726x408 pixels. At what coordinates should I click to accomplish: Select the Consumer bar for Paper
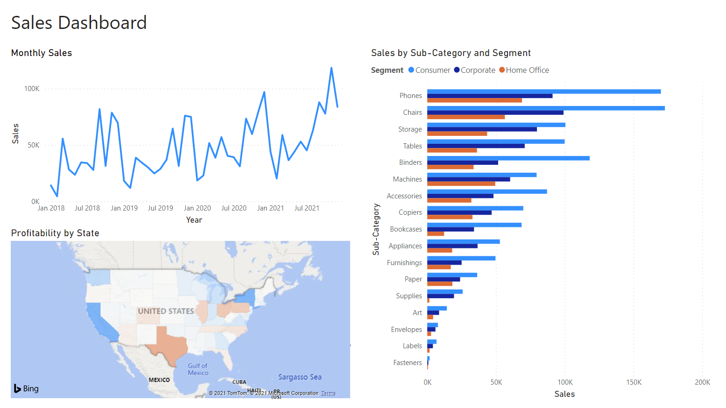tap(452, 275)
